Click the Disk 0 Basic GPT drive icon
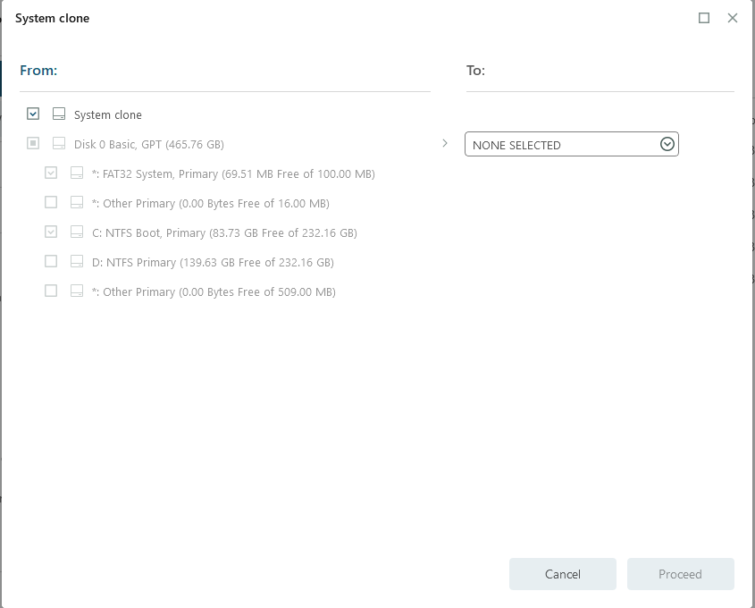The height and width of the screenshot is (608, 755). [x=59, y=144]
